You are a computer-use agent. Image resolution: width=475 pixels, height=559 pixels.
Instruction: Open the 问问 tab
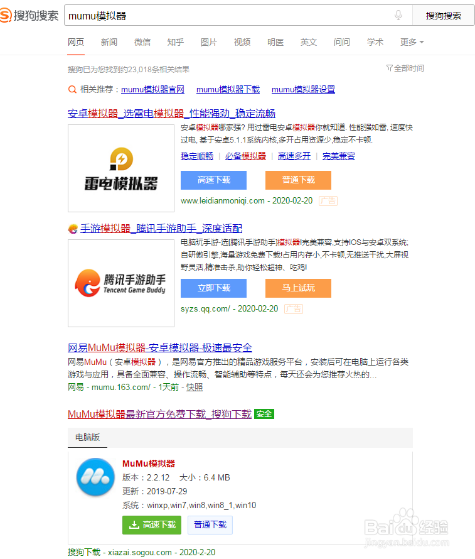tap(342, 43)
